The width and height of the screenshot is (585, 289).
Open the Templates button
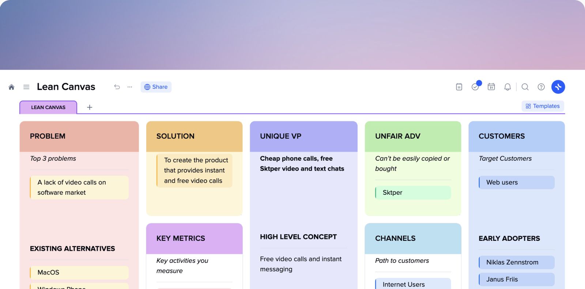click(543, 106)
